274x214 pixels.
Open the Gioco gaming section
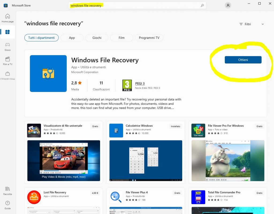point(7,47)
